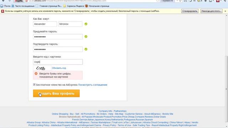Open the Сервисы Яндекса bookmark folder

[x=74, y=6]
